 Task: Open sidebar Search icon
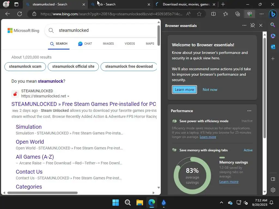(273, 25)
